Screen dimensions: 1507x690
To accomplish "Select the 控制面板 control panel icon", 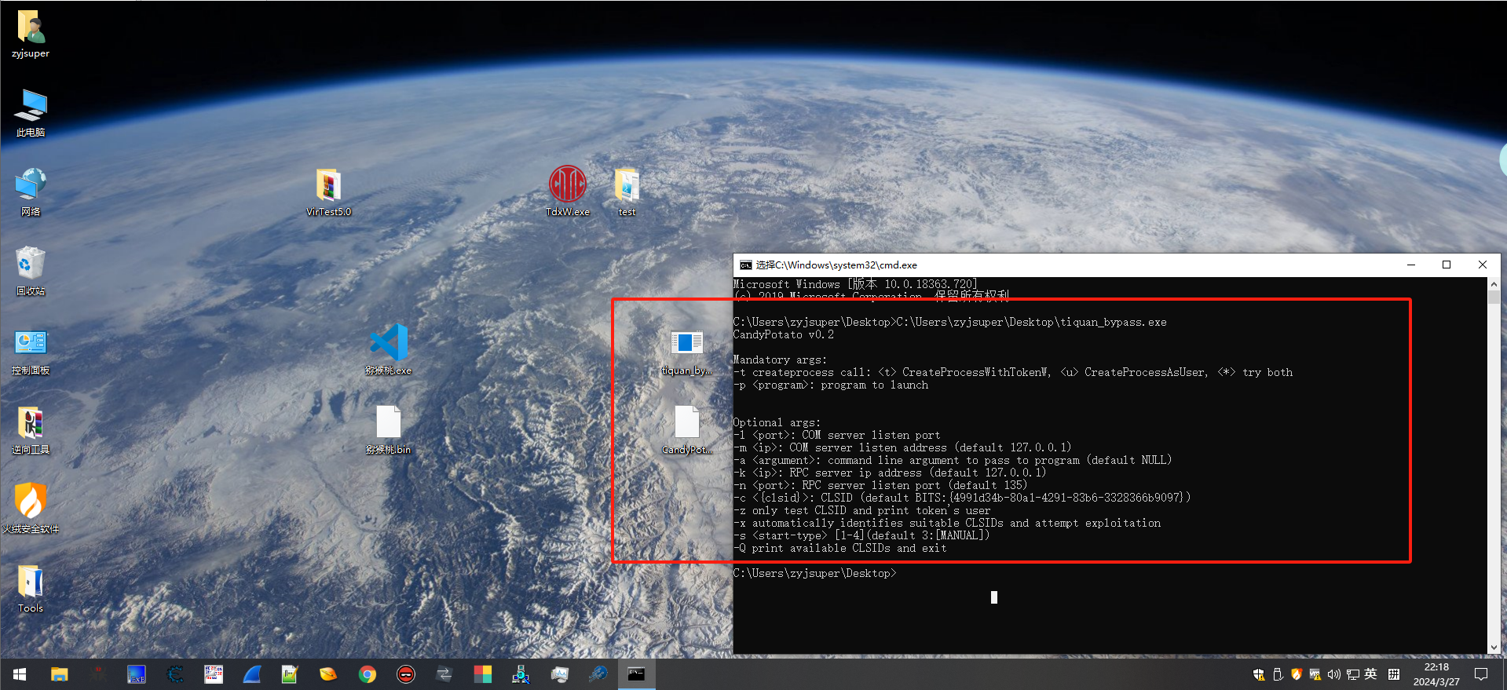I will pyautogui.click(x=31, y=351).
